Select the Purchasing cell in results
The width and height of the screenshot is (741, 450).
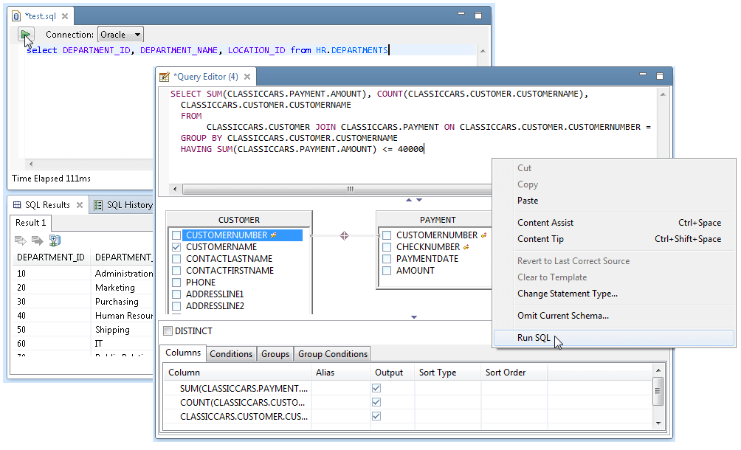pyautogui.click(x=117, y=302)
